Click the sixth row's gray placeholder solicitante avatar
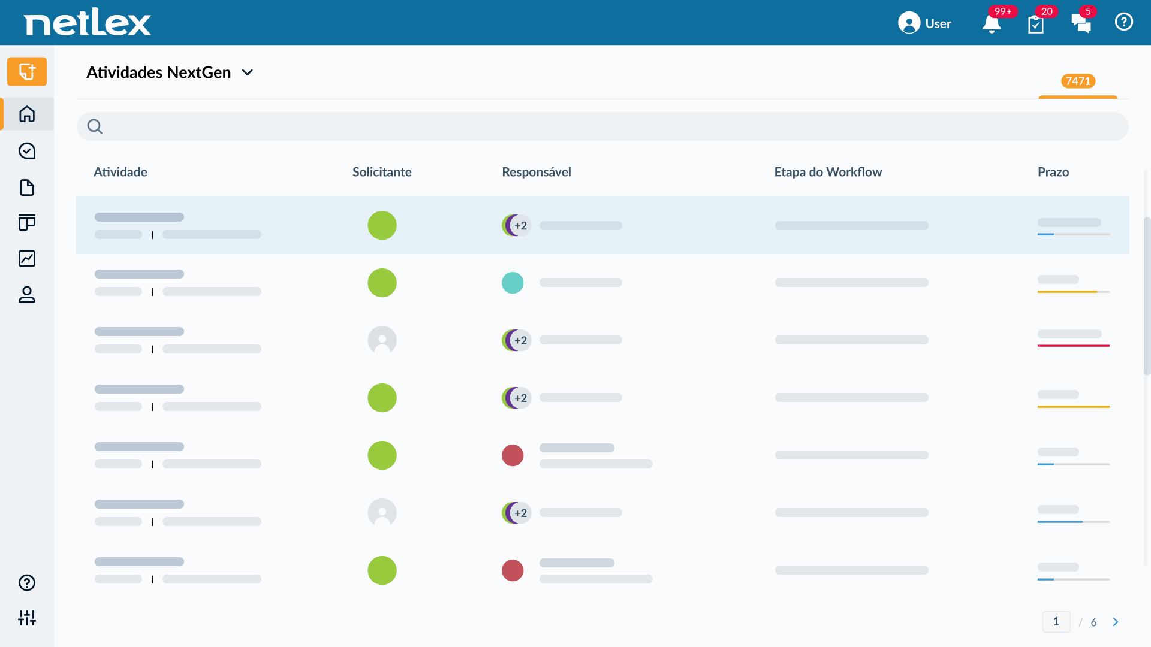This screenshot has width=1151, height=647. (382, 513)
